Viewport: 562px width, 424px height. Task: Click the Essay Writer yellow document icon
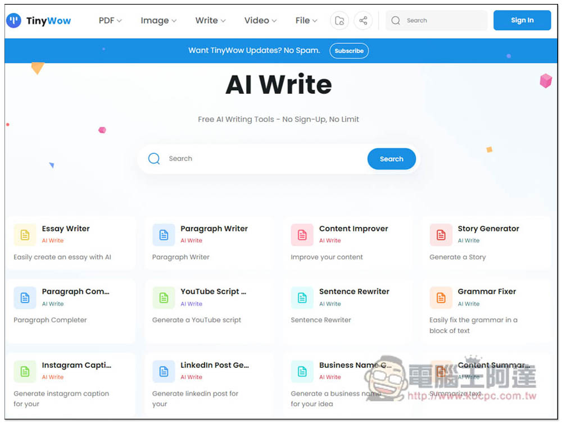25,235
